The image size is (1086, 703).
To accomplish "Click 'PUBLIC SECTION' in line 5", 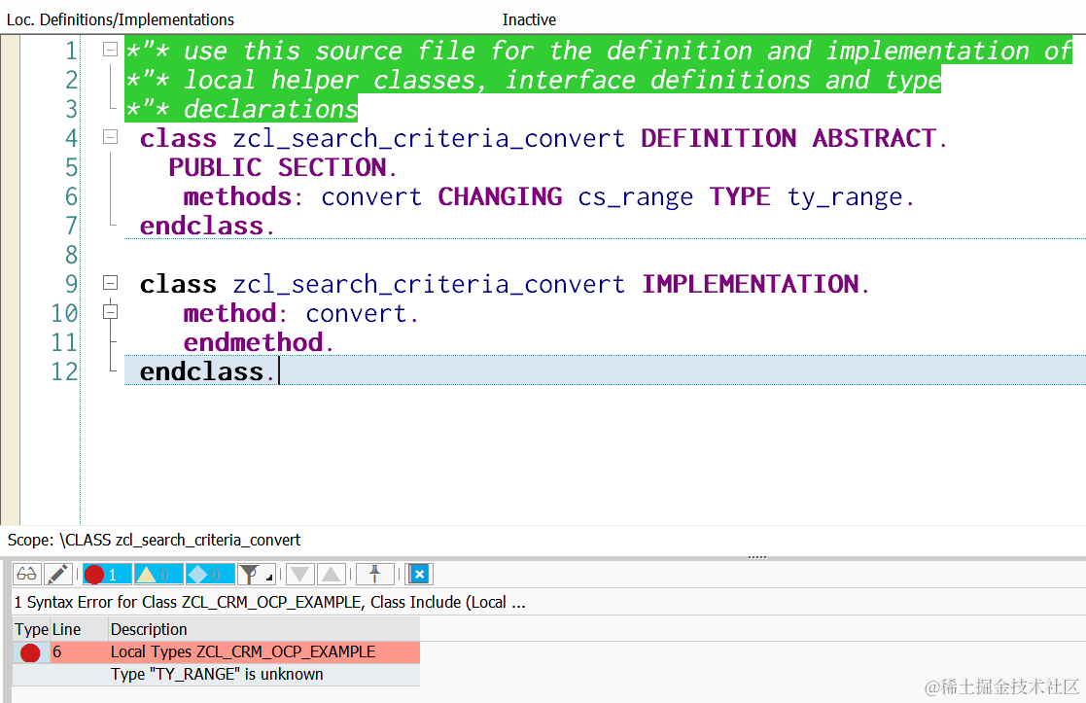I will [x=277, y=167].
